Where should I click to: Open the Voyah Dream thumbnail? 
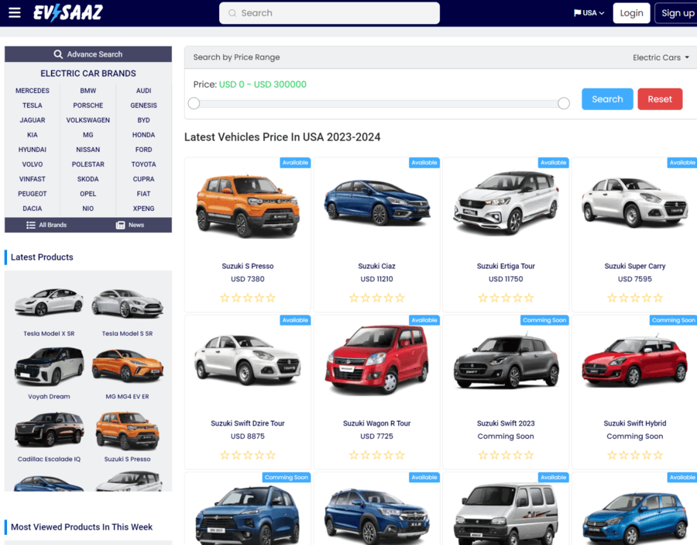[x=49, y=366]
